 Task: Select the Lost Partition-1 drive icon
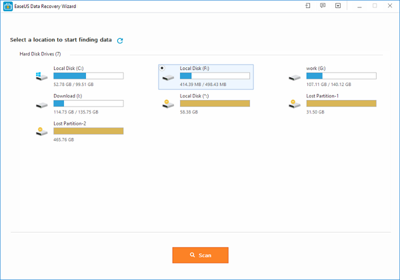point(295,104)
